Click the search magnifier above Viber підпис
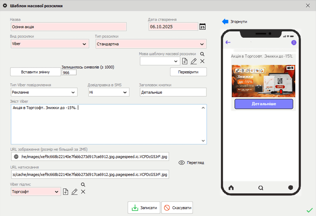This screenshot has height=216, width=316. [x=83, y=185]
